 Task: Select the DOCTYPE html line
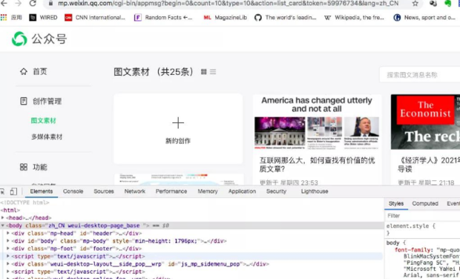pyautogui.click(x=25, y=203)
